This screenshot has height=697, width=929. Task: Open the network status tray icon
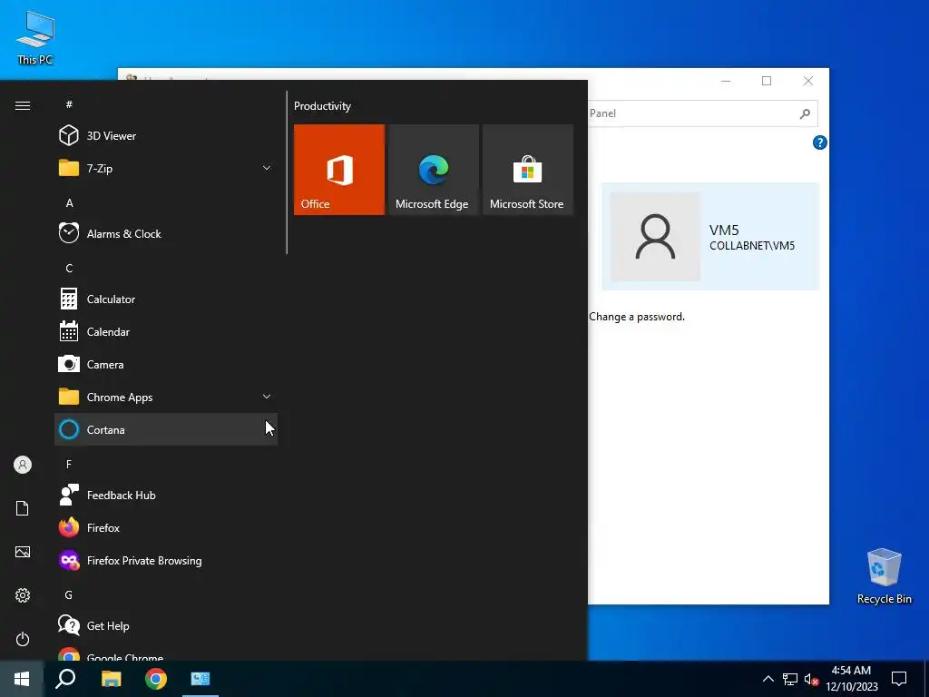pos(790,679)
